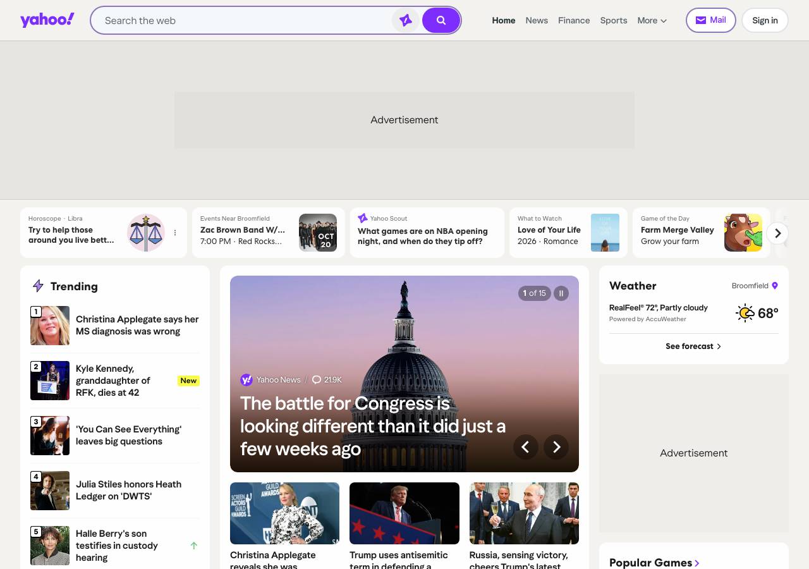Click the Sign in button
The height and width of the screenshot is (569, 809).
[x=765, y=20]
